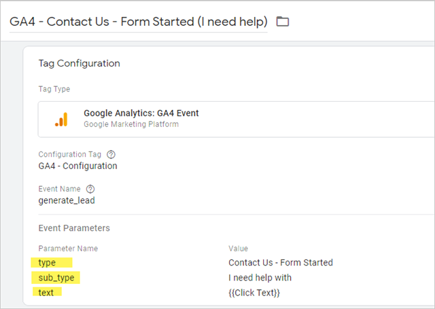Click the Google Analytics bar chart icon
Screen dimensions: 435x309
point(61,120)
